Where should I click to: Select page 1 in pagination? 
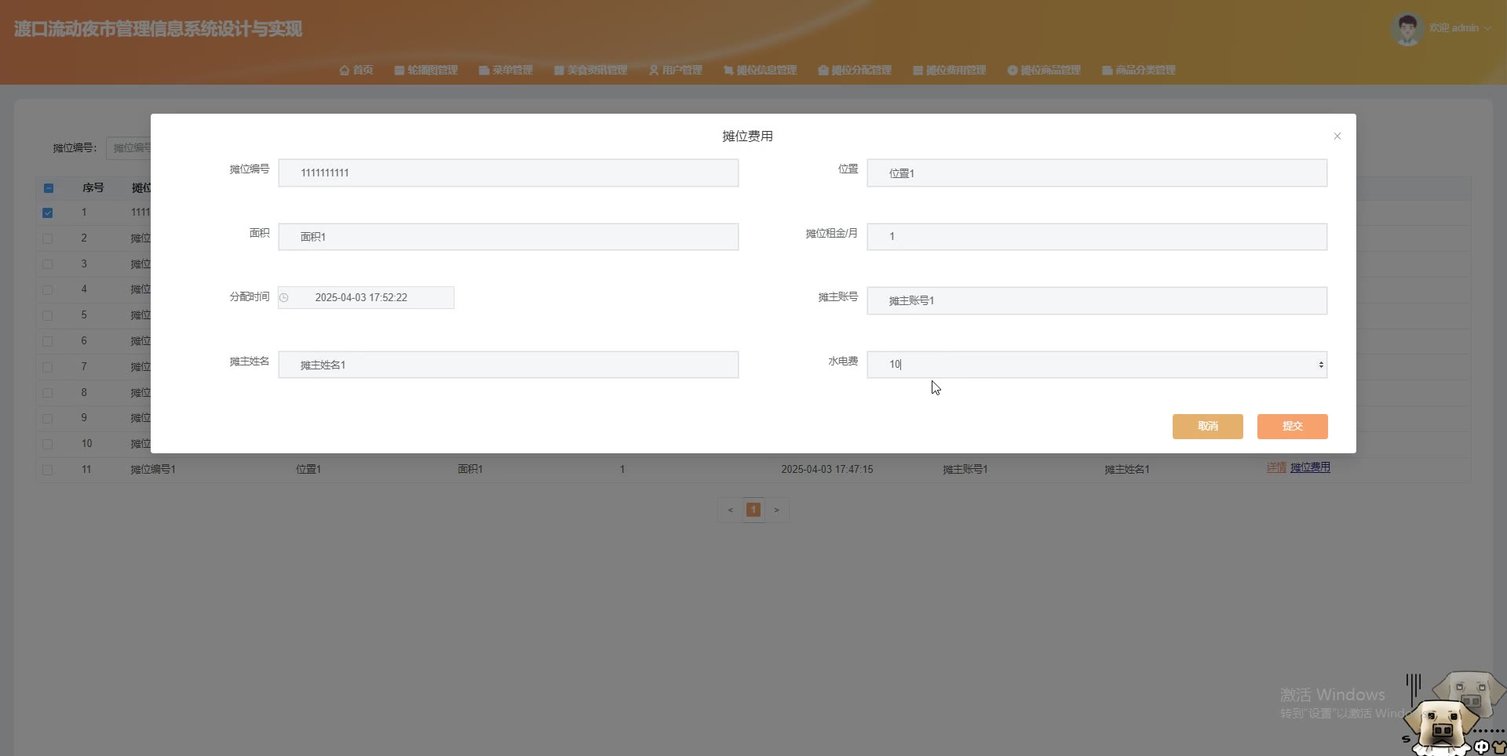pyautogui.click(x=753, y=510)
